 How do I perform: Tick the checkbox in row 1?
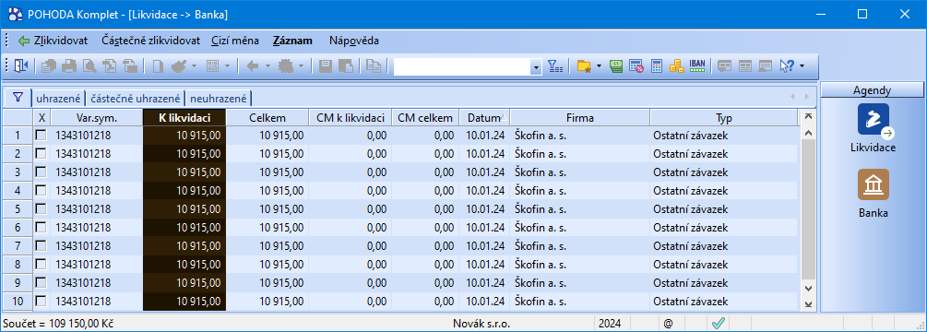pyautogui.click(x=41, y=136)
